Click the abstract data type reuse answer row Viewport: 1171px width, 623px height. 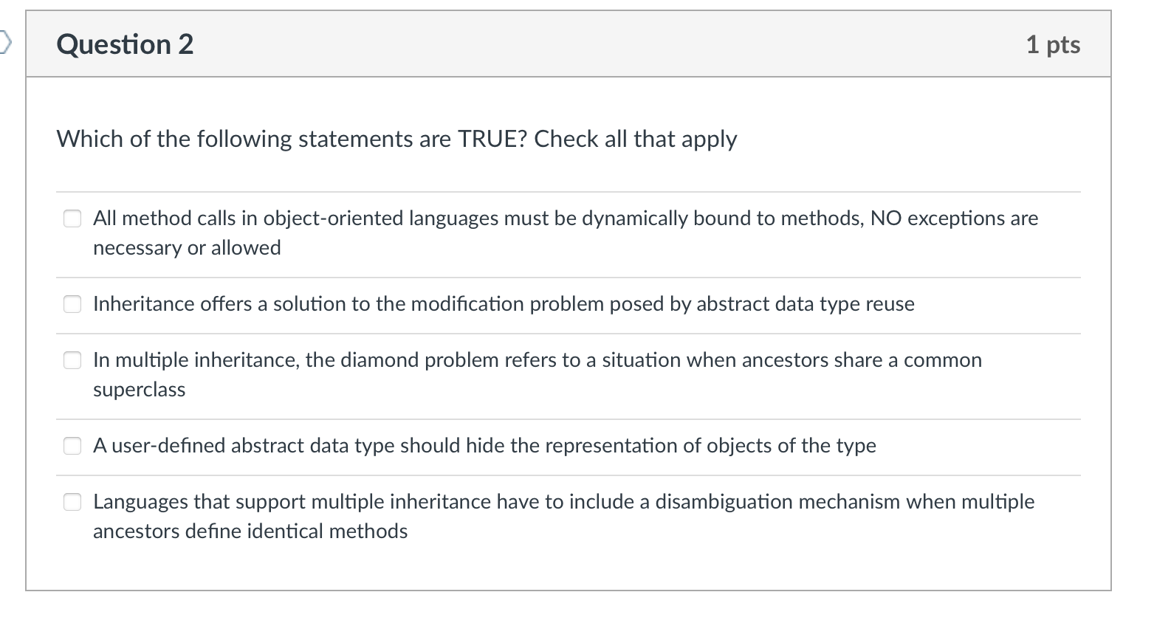[504, 303]
